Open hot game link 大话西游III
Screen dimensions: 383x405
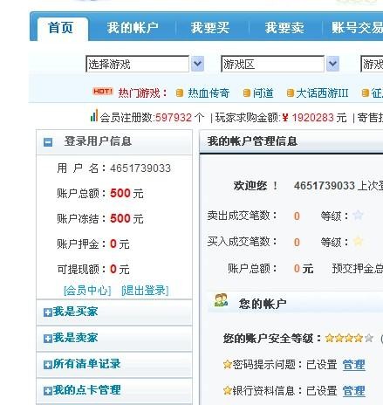(x=322, y=93)
